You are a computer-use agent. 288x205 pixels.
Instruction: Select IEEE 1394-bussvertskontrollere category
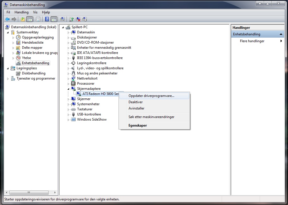click(100, 58)
